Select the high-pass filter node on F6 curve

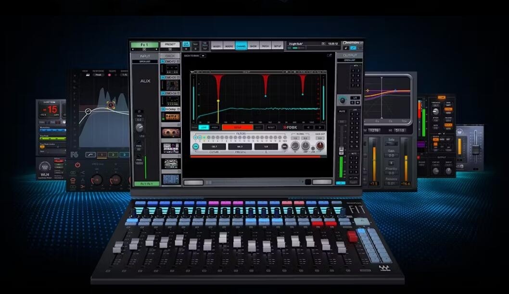[88, 111]
